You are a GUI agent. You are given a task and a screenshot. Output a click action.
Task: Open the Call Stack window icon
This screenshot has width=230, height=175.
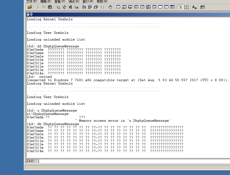click(148, 7)
